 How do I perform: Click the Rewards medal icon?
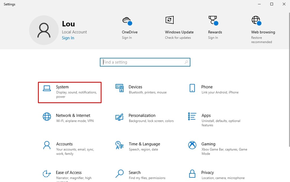[x=213, y=20]
